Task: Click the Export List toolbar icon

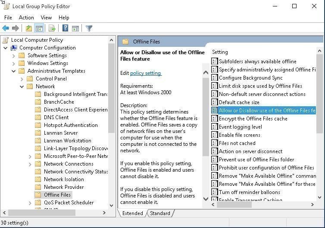Action: (x=52, y=28)
